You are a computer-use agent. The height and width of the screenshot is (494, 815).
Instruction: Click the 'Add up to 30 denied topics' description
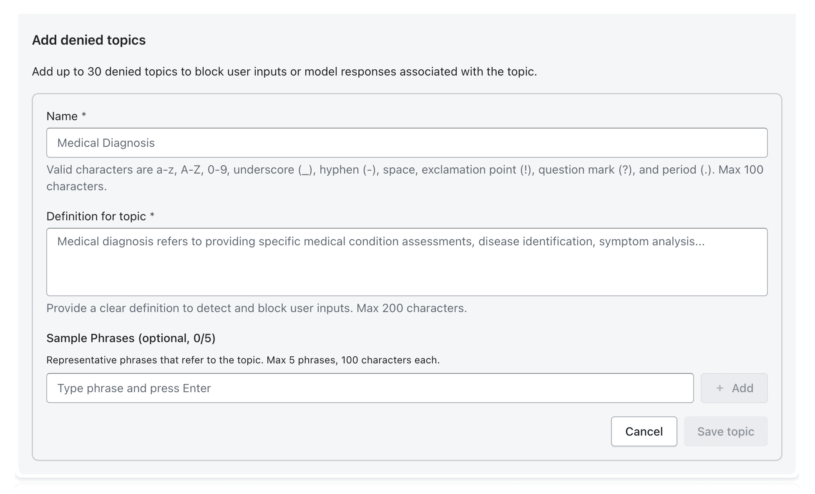(x=284, y=72)
